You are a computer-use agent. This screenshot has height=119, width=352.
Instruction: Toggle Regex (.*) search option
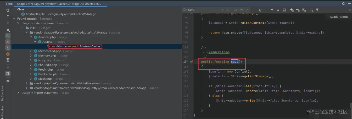tap(247, 10)
